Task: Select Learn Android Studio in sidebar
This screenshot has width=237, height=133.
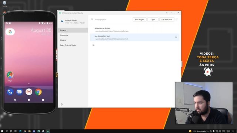Action: point(73,45)
